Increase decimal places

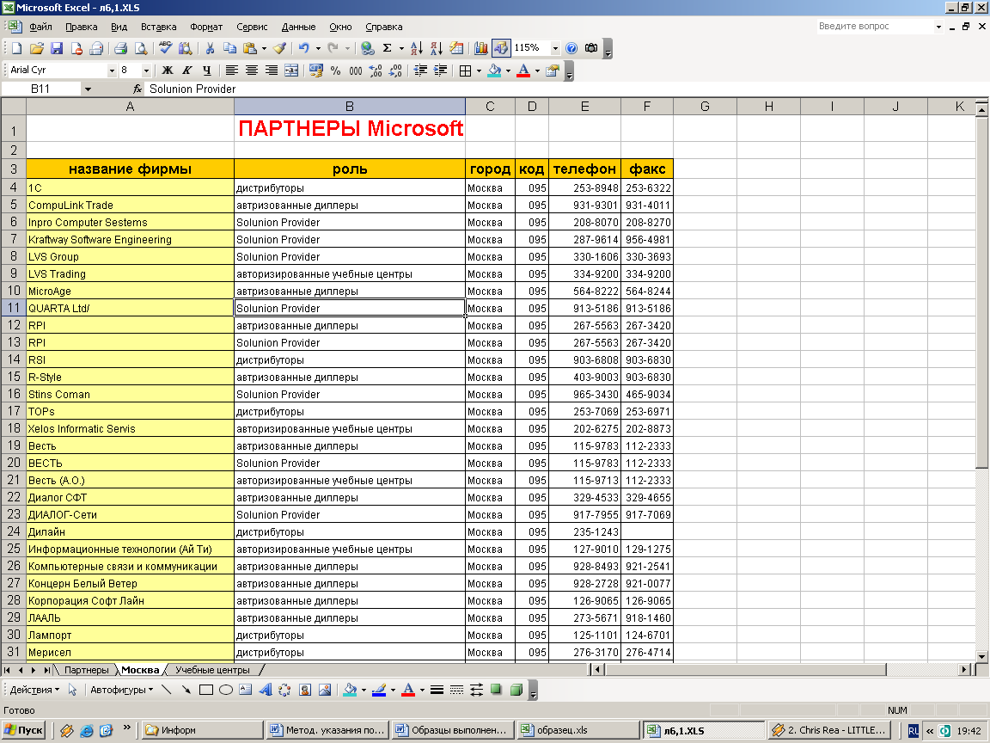point(376,71)
